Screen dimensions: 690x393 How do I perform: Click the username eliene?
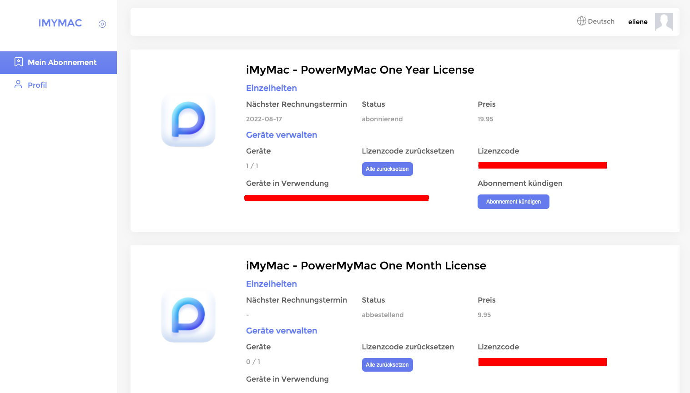pyautogui.click(x=638, y=22)
